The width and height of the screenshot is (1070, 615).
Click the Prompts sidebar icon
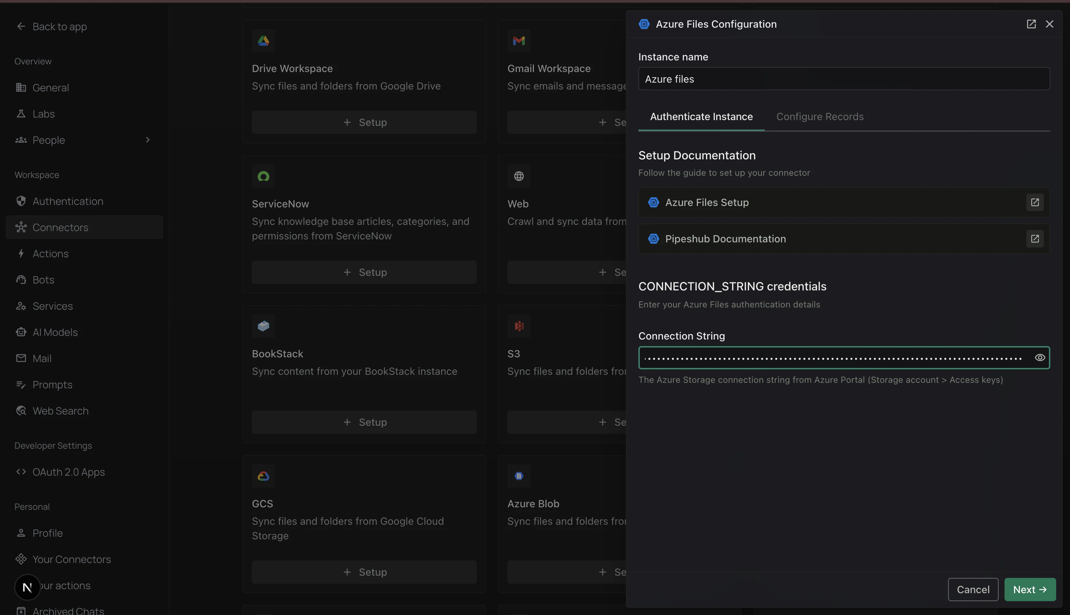point(21,384)
